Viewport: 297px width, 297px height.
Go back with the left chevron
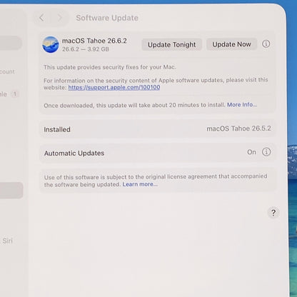(x=41, y=18)
